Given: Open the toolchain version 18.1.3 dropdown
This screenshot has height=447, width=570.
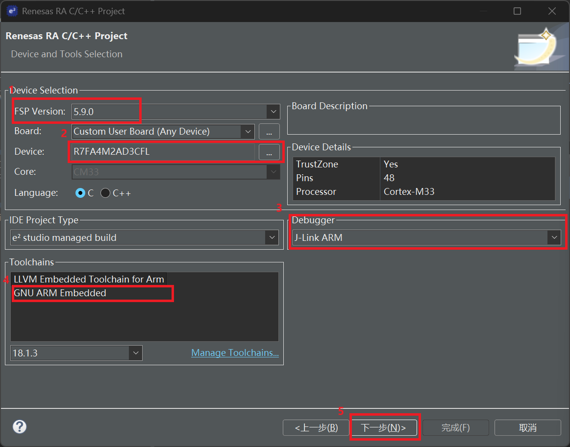Looking at the screenshot, I should coord(135,353).
